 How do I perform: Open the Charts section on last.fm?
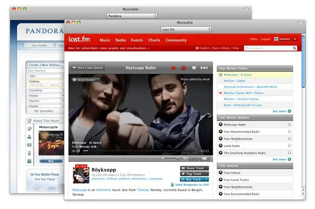[x=154, y=40]
